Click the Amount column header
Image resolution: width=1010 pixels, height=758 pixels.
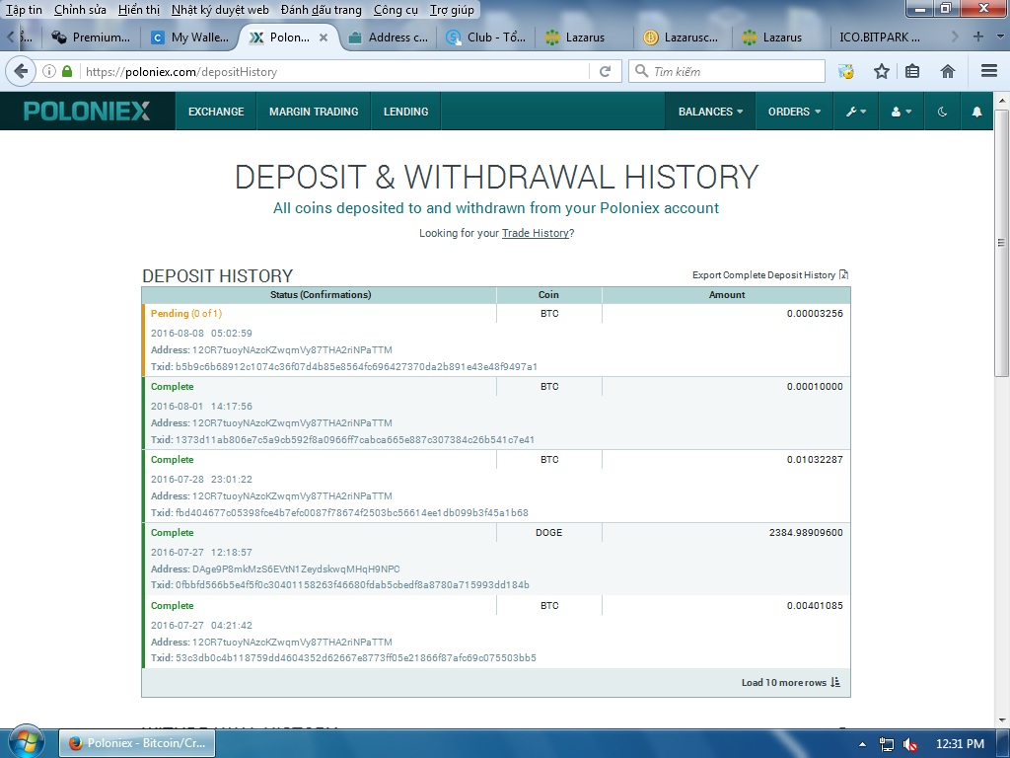727,294
